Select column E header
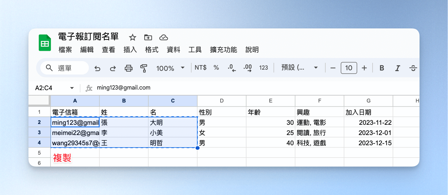Image resolution: width=448 pixels, height=195 pixels. pos(271,101)
